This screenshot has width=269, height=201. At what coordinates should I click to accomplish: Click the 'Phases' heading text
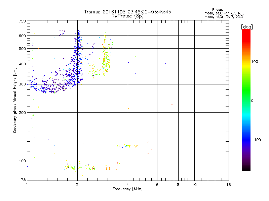[x=218, y=10]
